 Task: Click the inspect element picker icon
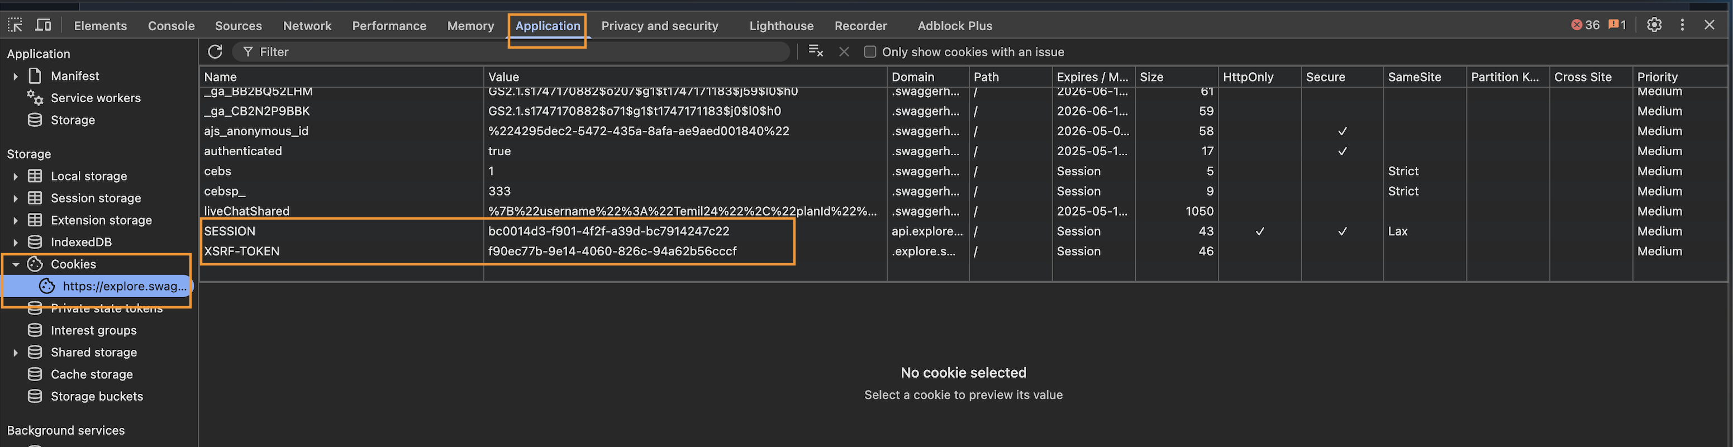pyautogui.click(x=15, y=26)
